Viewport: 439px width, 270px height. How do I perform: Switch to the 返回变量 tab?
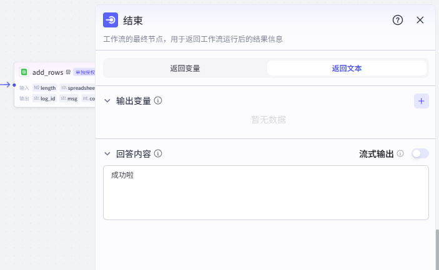click(185, 68)
